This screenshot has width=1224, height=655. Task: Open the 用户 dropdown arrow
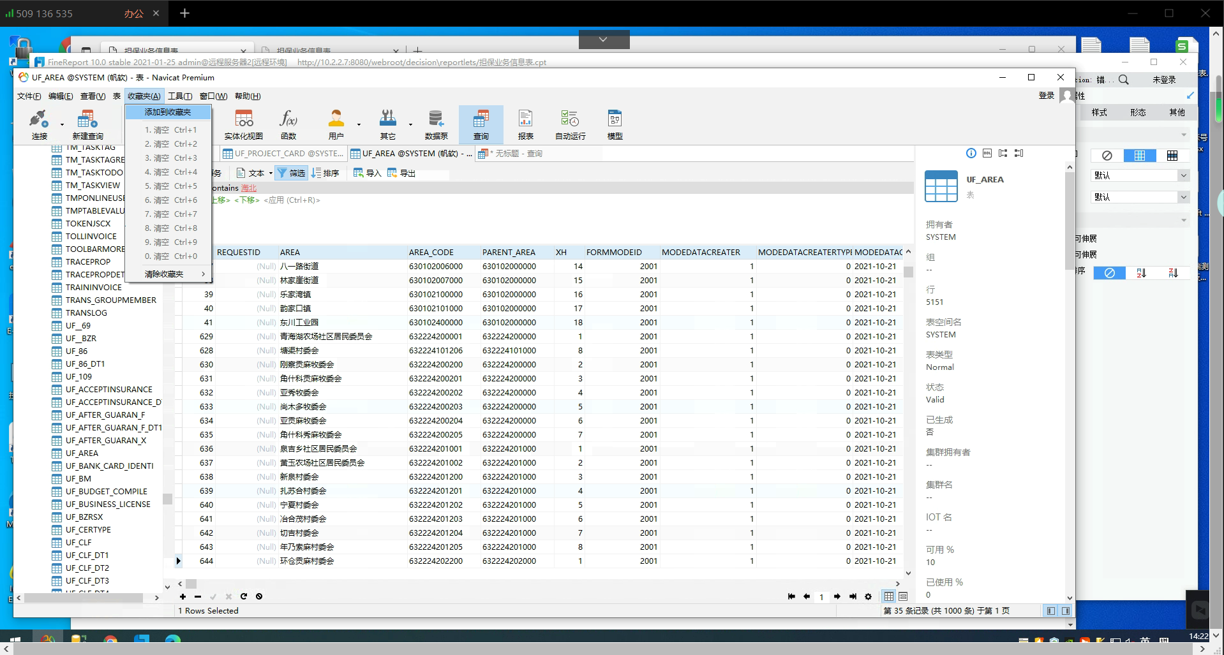pos(359,125)
